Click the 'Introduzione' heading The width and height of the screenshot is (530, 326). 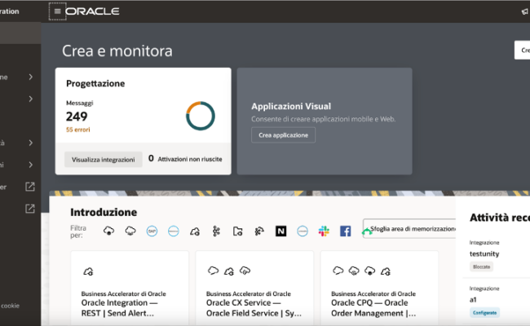click(x=104, y=212)
